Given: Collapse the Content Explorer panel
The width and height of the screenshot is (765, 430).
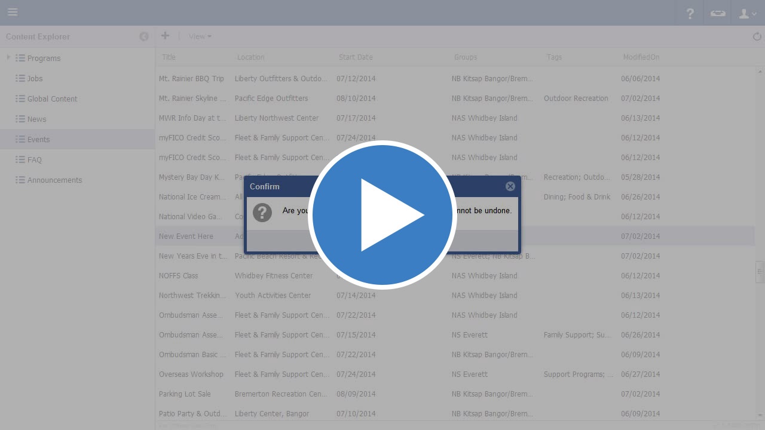Looking at the screenshot, I should (x=144, y=36).
